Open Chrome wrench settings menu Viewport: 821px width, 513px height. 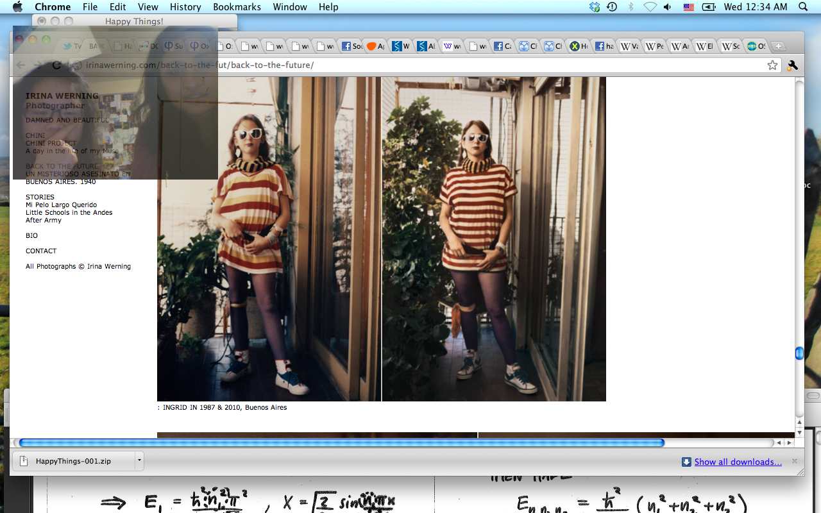coord(792,65)
